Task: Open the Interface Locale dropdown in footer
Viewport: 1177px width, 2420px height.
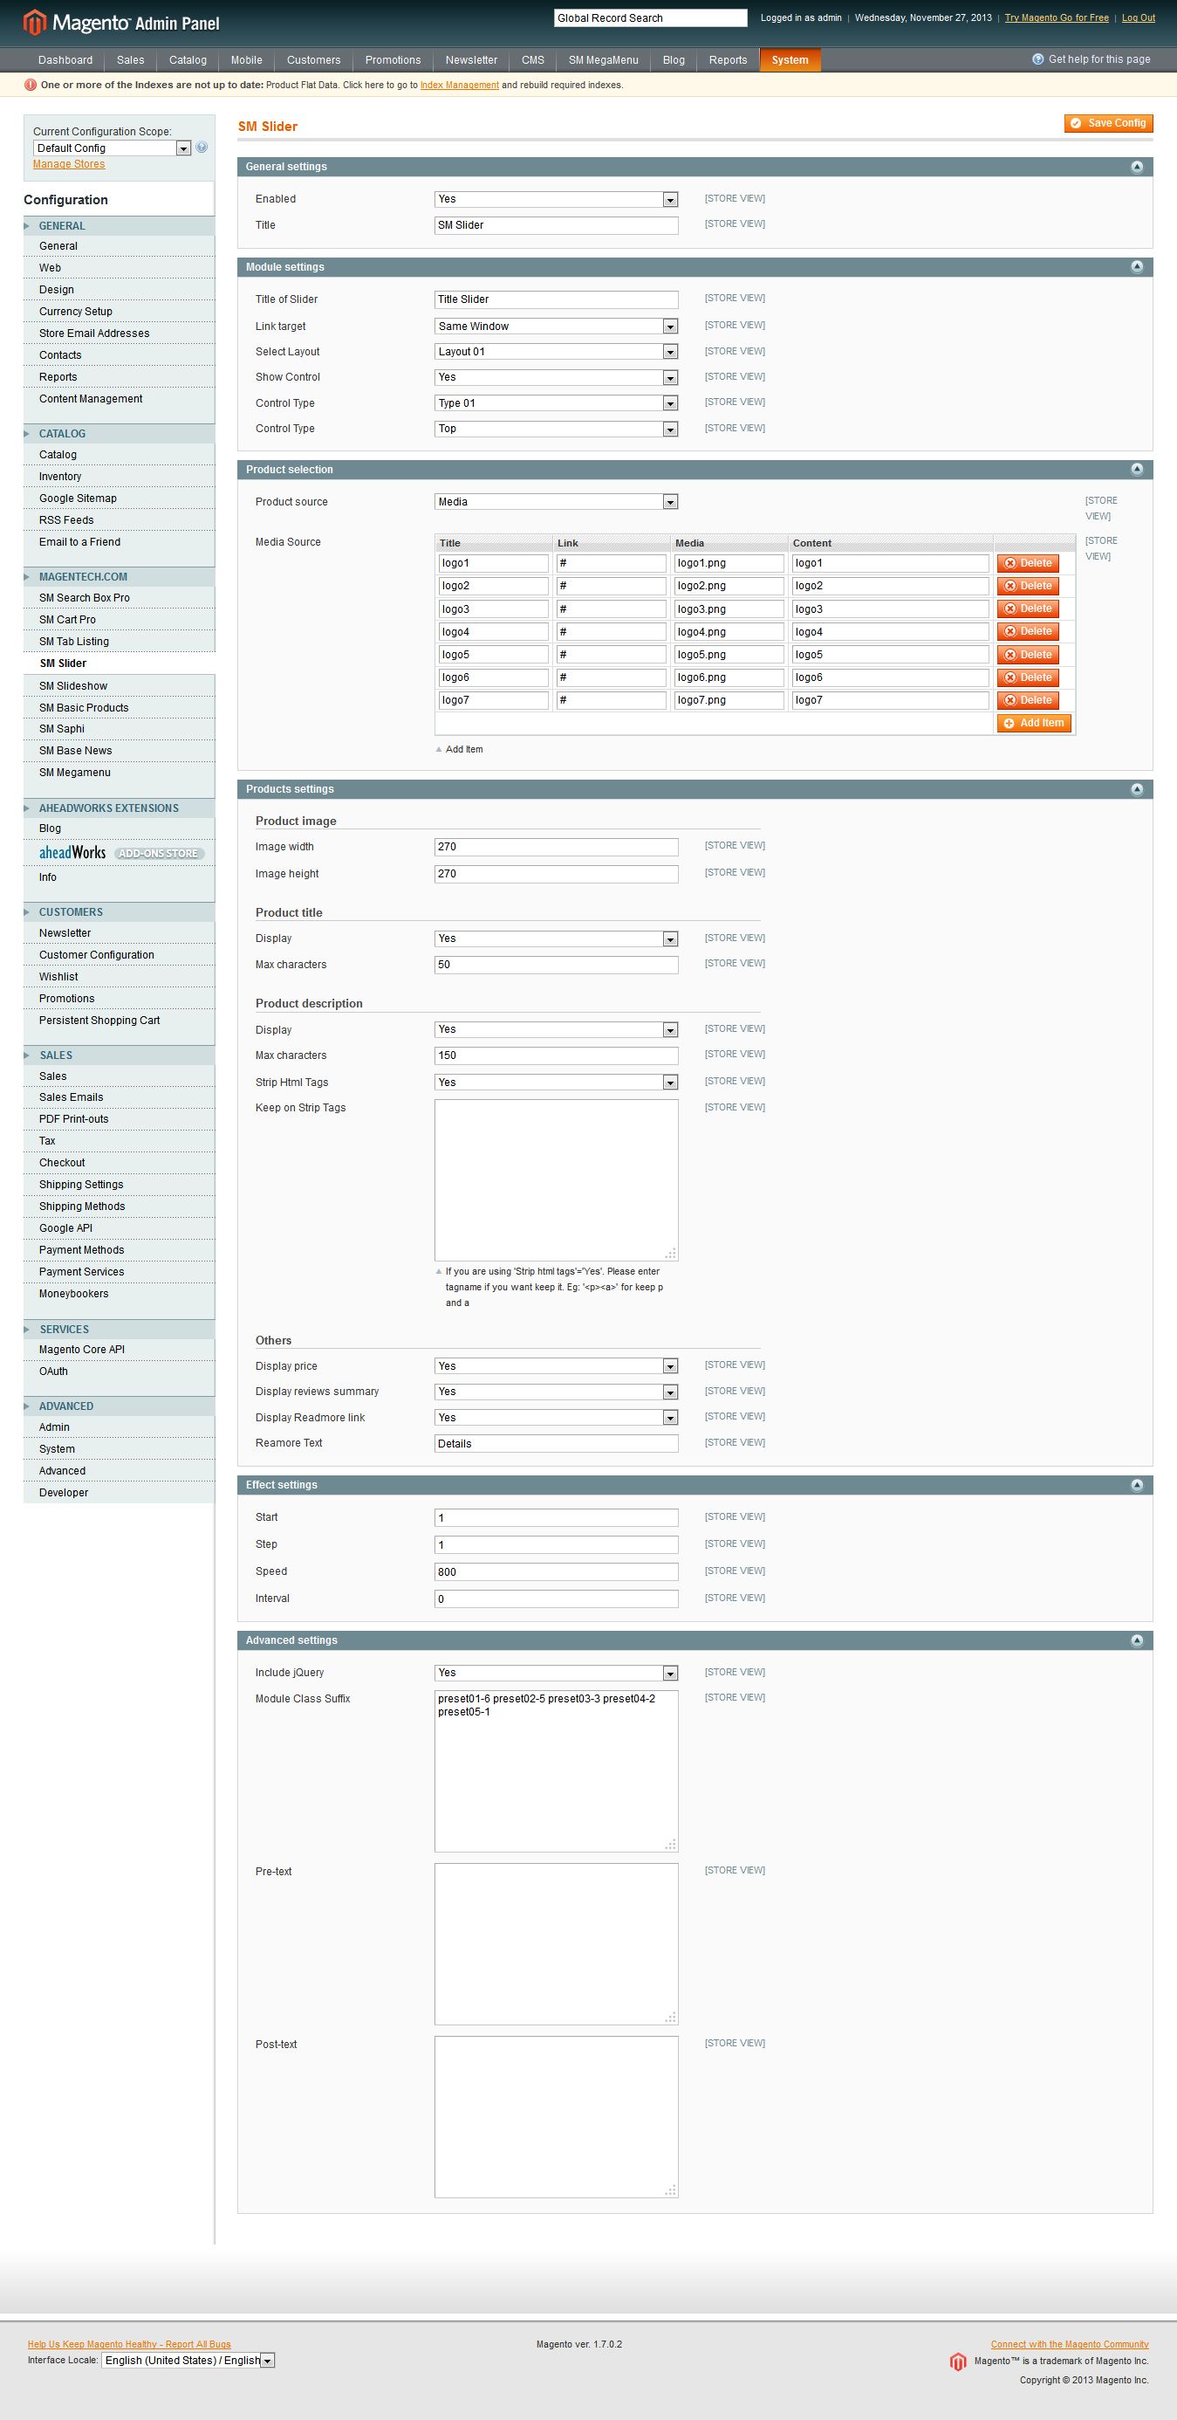Action: tap(188, 2360)
